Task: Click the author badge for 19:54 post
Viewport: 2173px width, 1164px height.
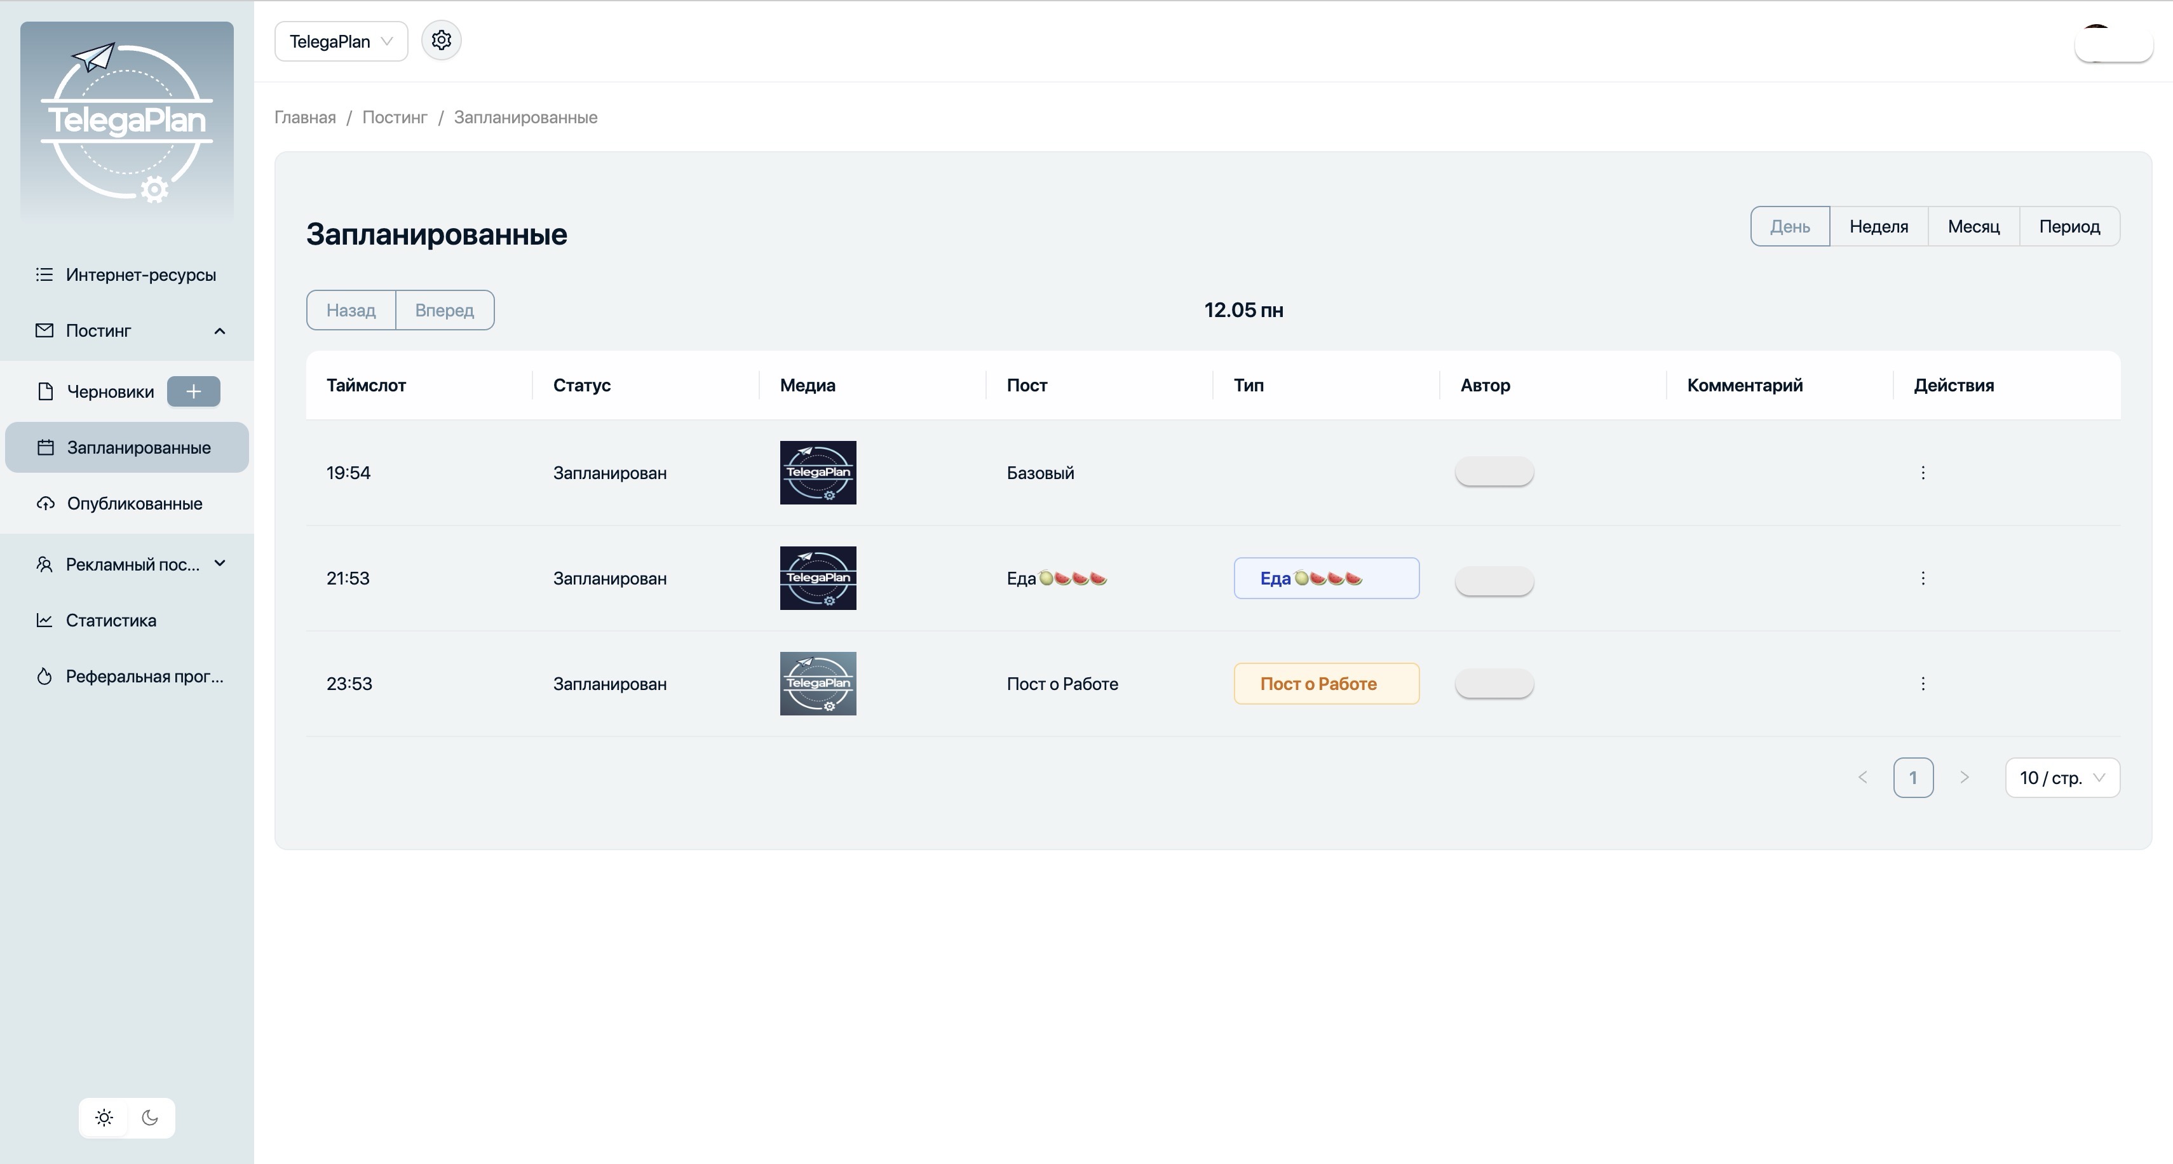Action: pos(1494,471)
